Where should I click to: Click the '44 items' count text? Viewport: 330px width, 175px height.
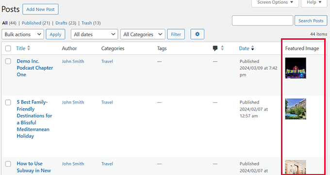pos(319,34)
